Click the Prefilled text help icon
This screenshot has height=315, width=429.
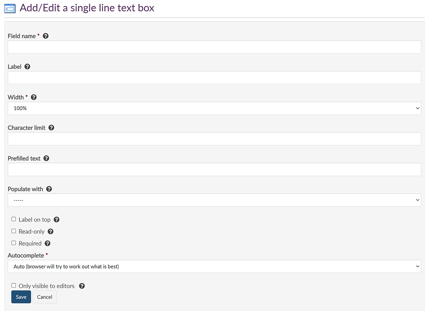(46, 158)
